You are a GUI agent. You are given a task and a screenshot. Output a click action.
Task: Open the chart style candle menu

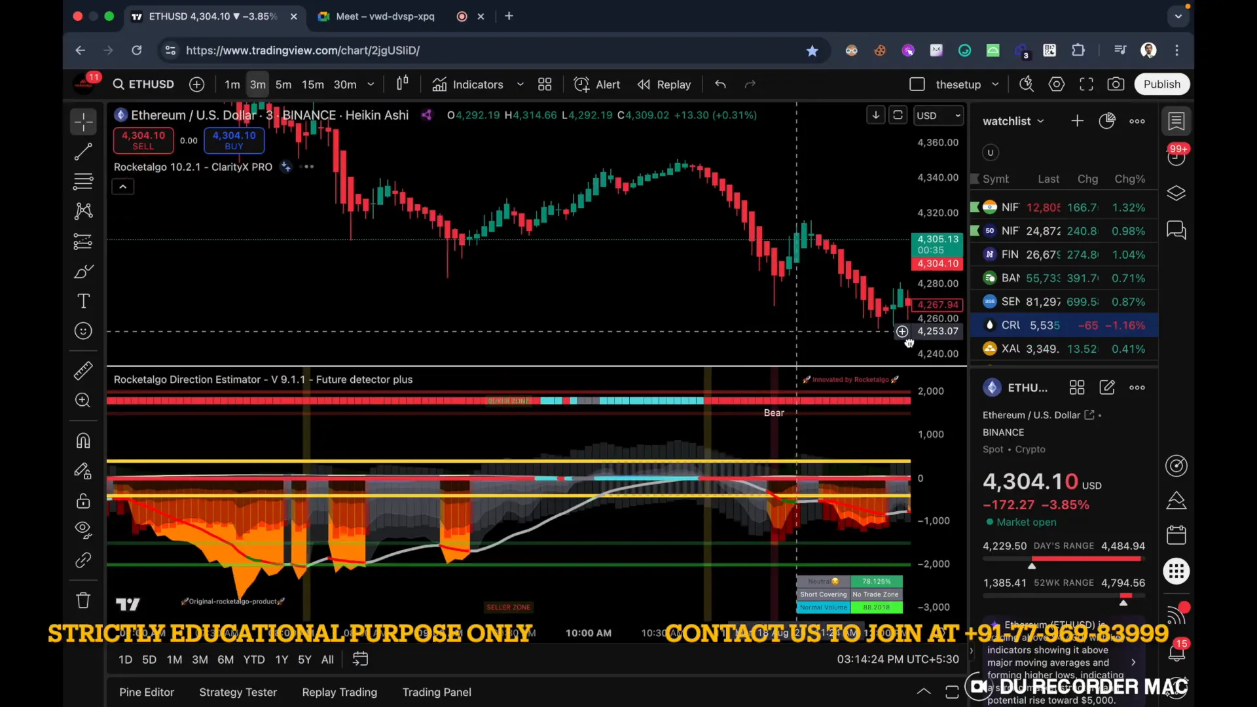tap(403, 84)
